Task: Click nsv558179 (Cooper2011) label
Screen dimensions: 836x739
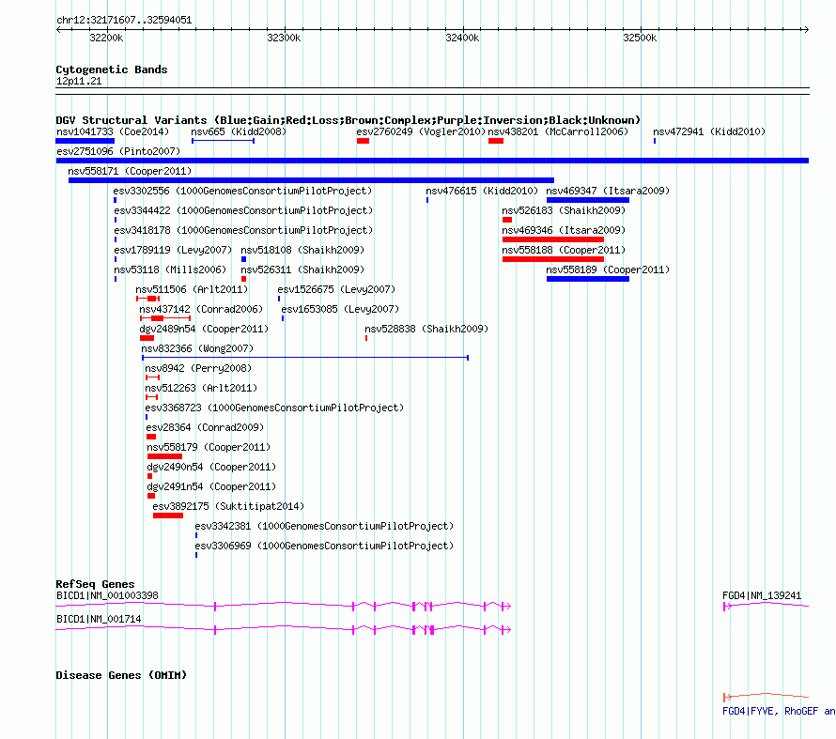Action: [x=209, y=447]
